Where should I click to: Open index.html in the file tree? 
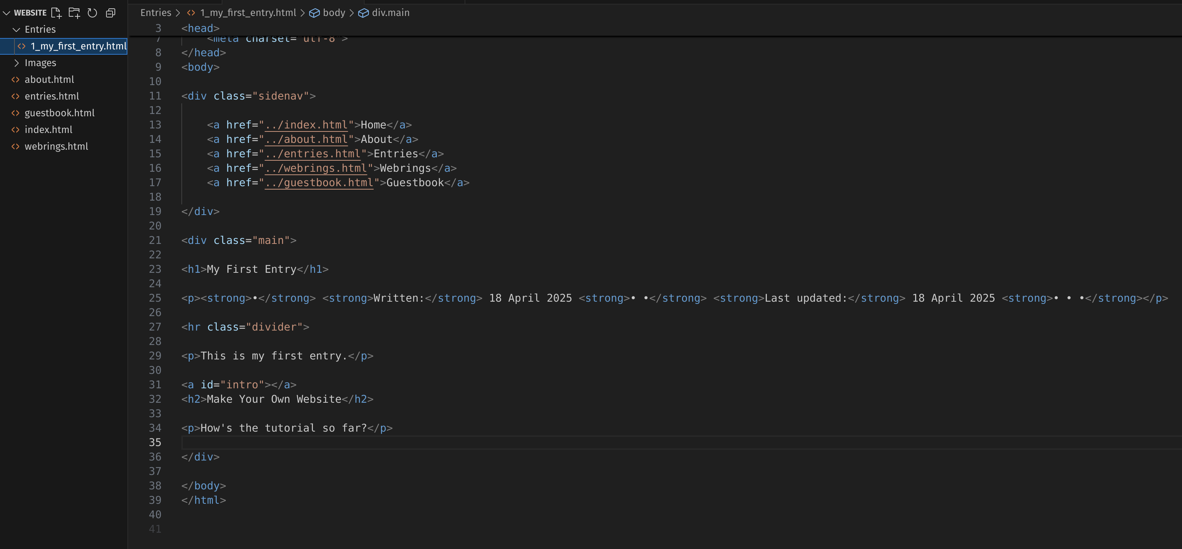[x=49, y=130]
